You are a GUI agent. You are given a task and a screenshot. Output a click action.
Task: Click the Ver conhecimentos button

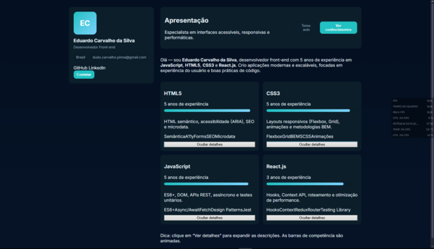click(338, 28)
